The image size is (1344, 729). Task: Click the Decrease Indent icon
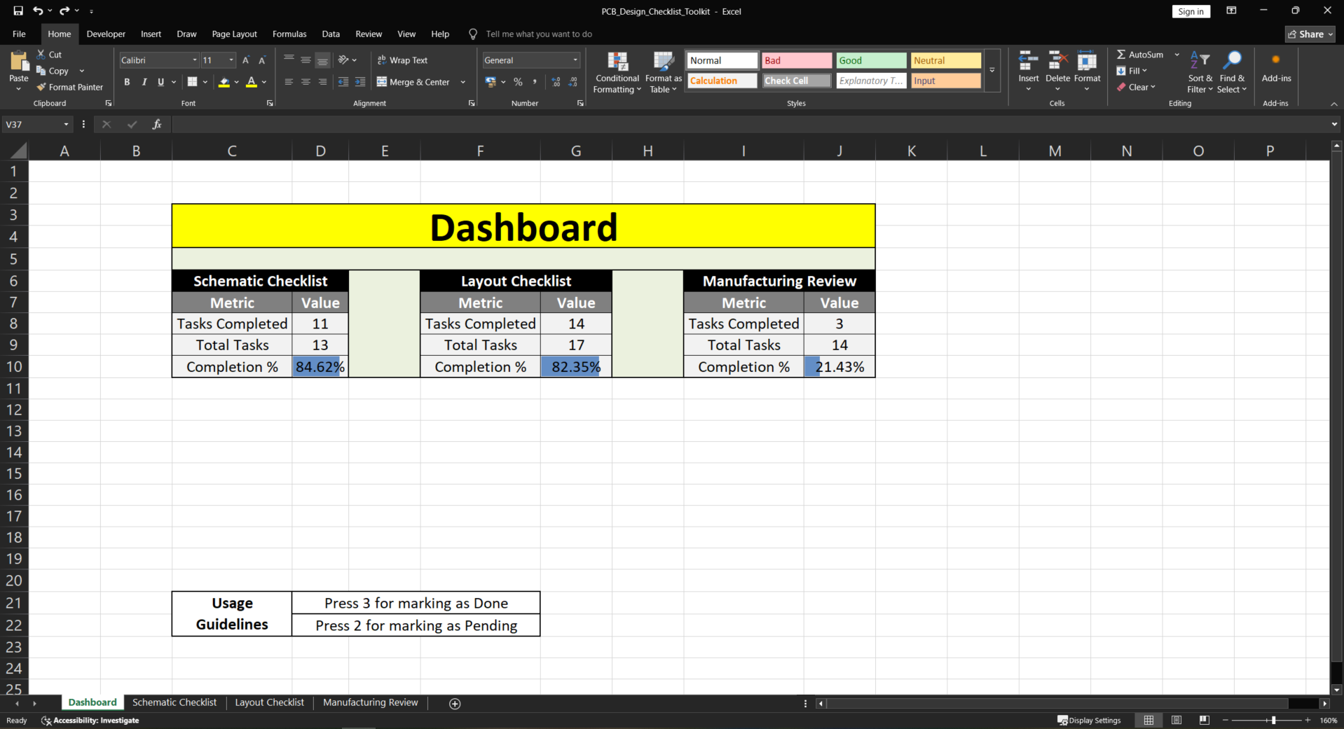pyautogui.click(x=343, y=82)
